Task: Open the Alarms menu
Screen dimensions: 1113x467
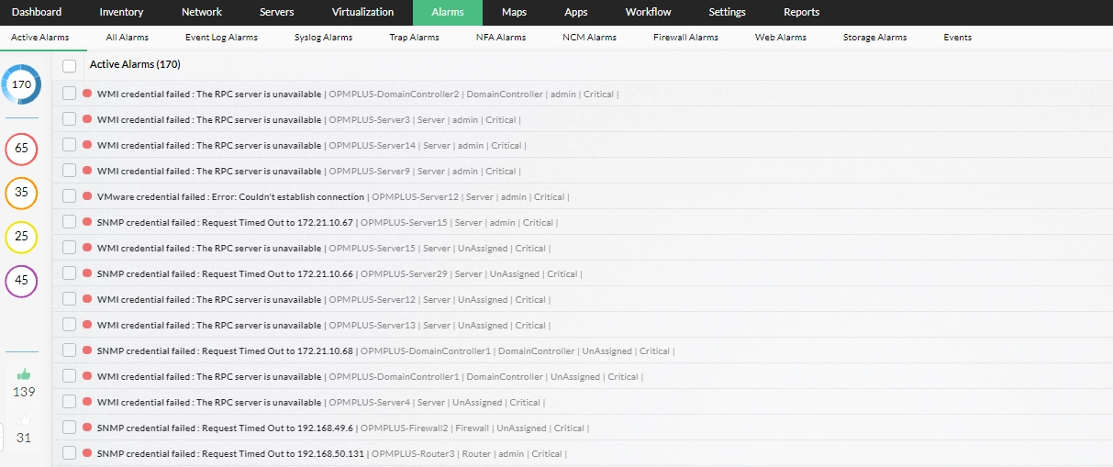Action: click(448, 12)
